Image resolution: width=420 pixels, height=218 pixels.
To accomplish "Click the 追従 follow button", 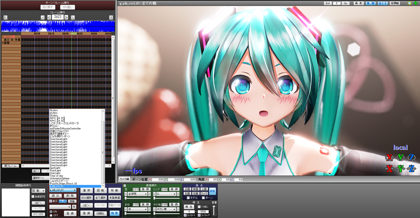I will tap(213, 191).
